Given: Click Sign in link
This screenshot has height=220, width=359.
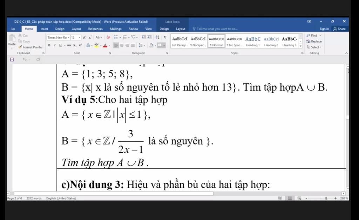Looking at the screenshot, I should [324, 29].
